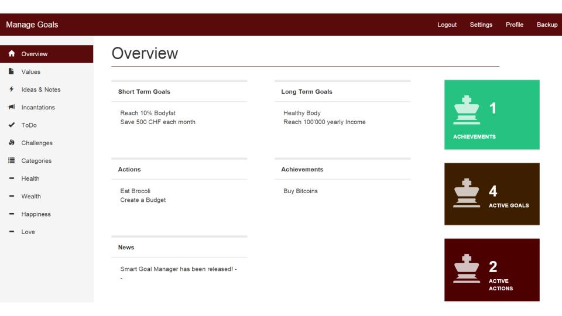Click goal 'Reach 10% Bodyfat'
Viewport: 562px width, 316px height.
click(148, 113)
